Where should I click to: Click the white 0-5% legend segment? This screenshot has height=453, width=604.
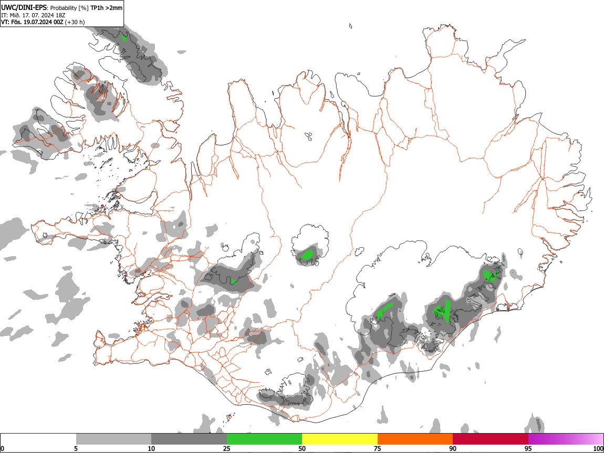(x=38, y=439)
